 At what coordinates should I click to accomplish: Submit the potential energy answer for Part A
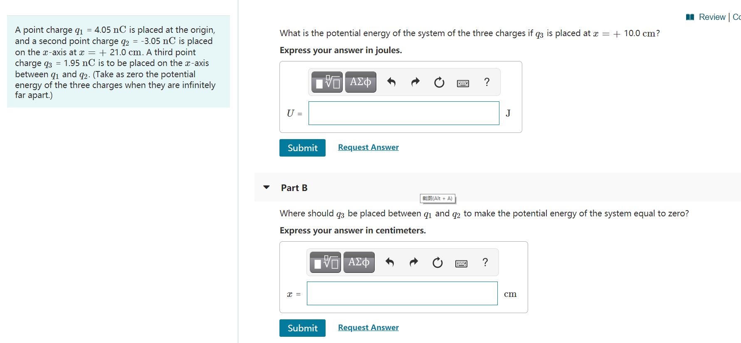302,148
